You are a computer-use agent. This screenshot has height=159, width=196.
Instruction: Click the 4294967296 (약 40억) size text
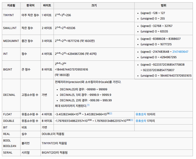[82, 54]
